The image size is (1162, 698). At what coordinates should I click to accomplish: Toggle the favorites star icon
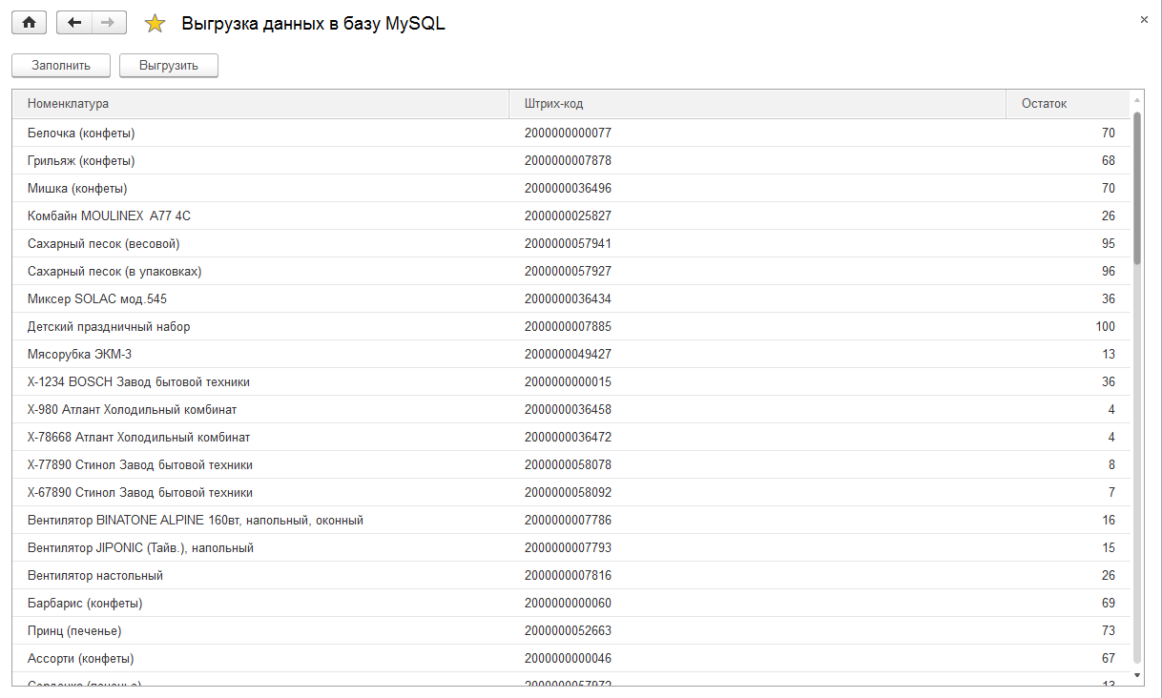tap(155, 24)
